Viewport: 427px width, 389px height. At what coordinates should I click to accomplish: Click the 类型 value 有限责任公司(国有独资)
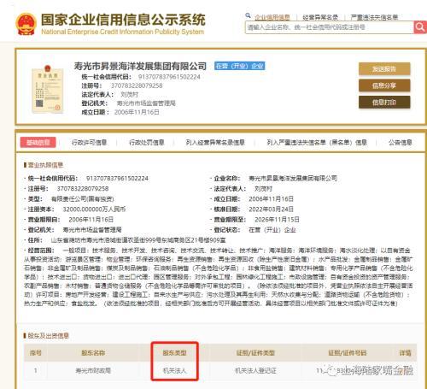point(82,199)
